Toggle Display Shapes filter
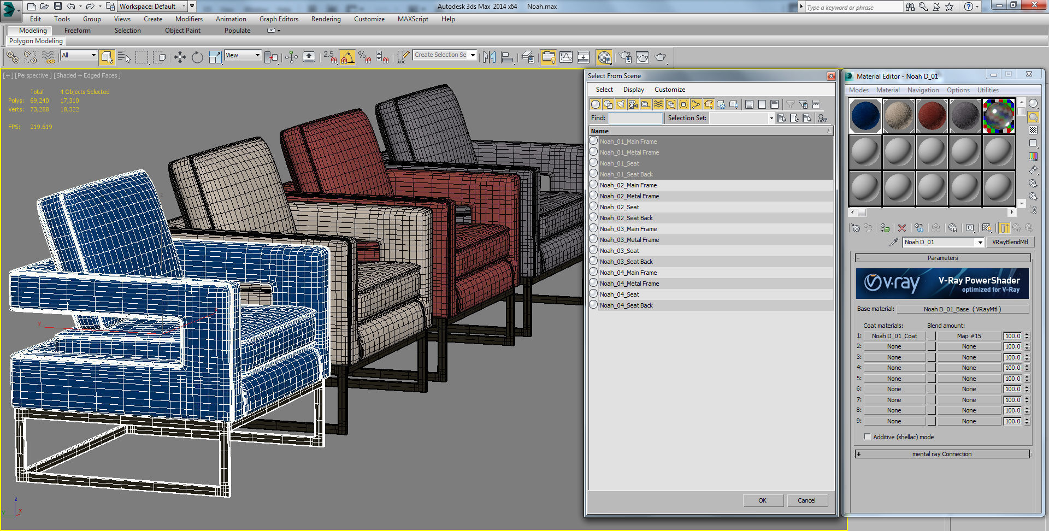 608,104
